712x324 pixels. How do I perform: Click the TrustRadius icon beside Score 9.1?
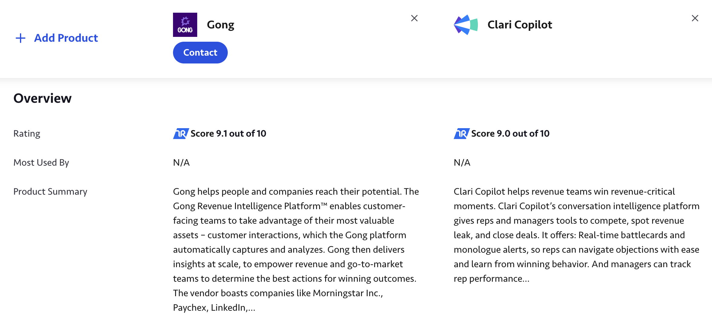181,133
